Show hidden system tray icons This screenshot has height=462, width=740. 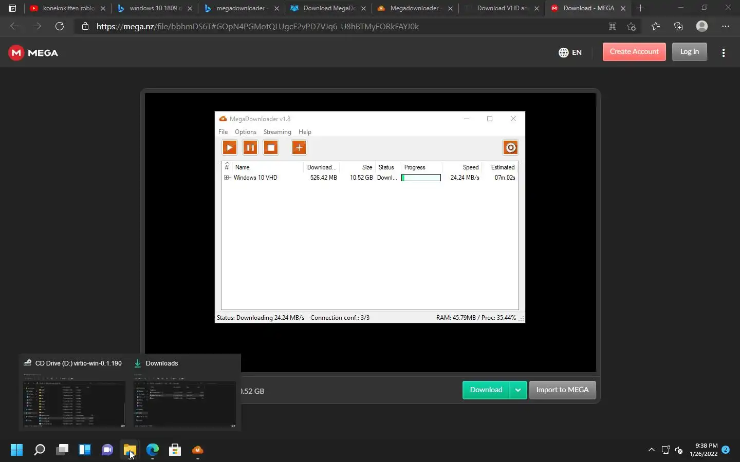652,450
